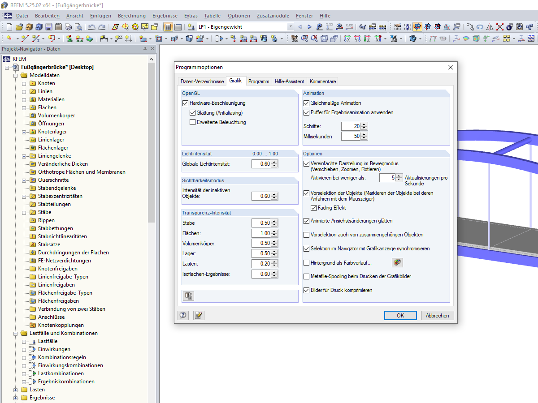This screenshot has height=403, width=538.
Task: Toggle the Table display icon
Action: tap(178, 27)
